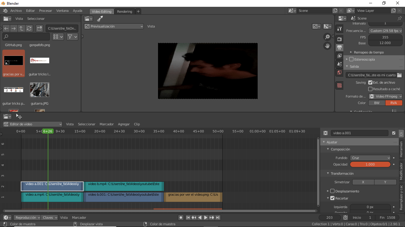405x227 pixels.
Task: Open the Texture properties checker icon
Action: coord(339,85)
